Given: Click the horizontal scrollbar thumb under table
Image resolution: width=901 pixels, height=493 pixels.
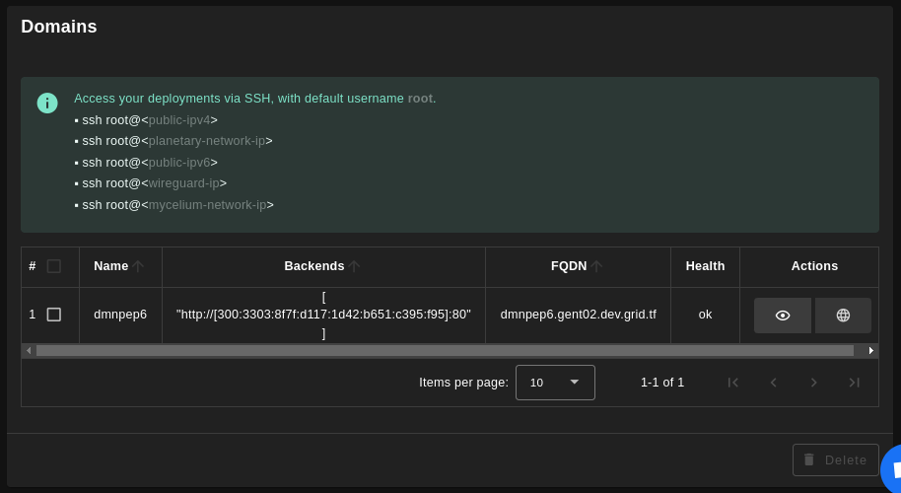Looking at the screenshot, I should point(444,351).
